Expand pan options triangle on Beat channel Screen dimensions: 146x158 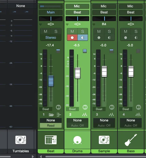(x=40, y=24)
